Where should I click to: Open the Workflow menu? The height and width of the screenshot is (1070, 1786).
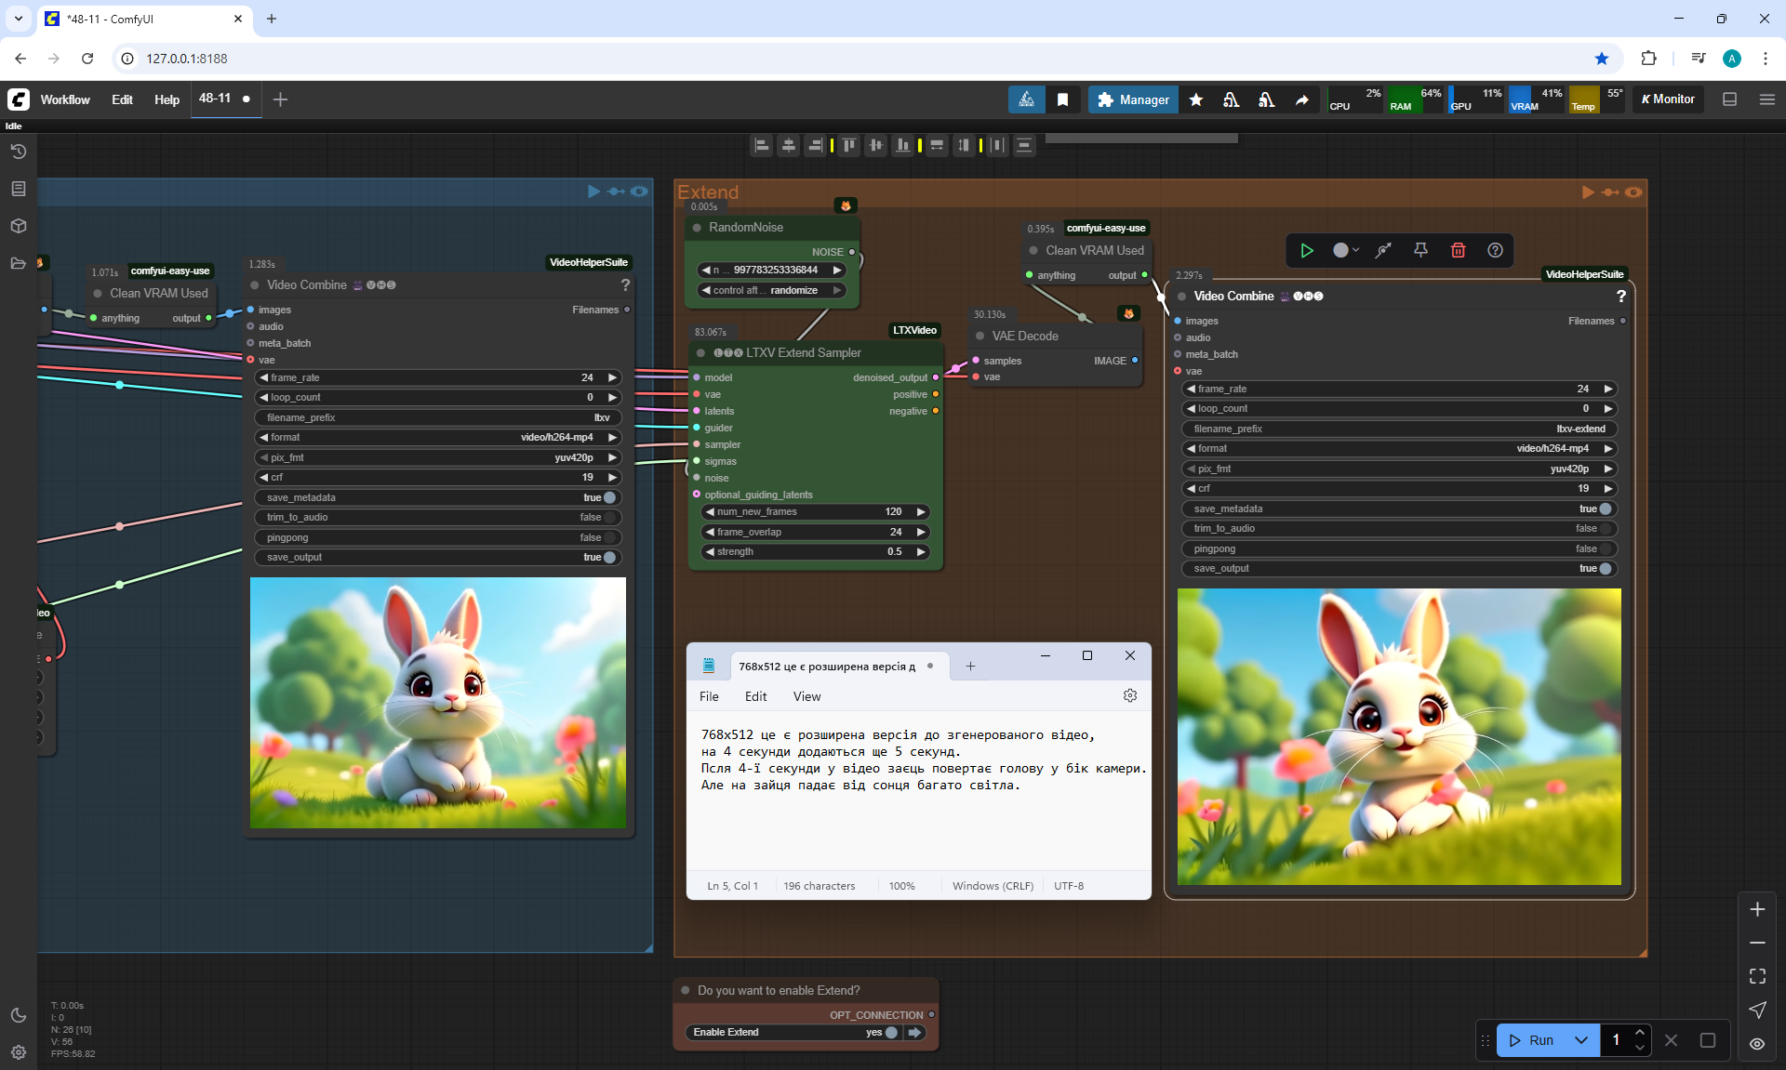point(65,99)
